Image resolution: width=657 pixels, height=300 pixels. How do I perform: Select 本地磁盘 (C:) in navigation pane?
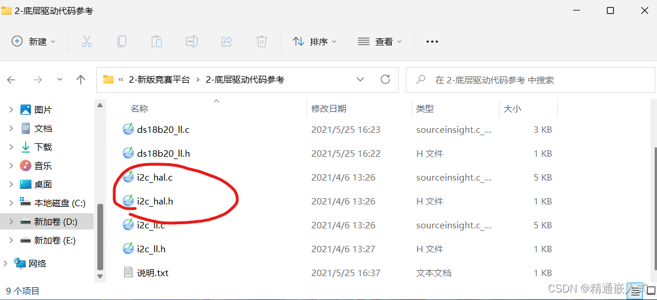tap(59, 203)
